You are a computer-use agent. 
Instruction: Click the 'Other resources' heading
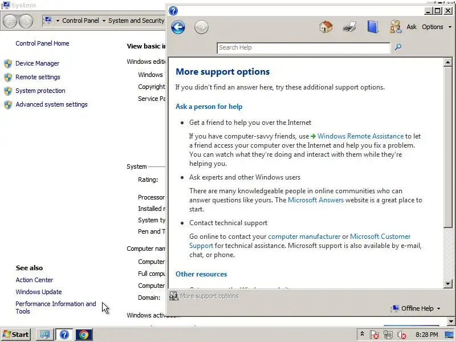[x=201, y=274]
